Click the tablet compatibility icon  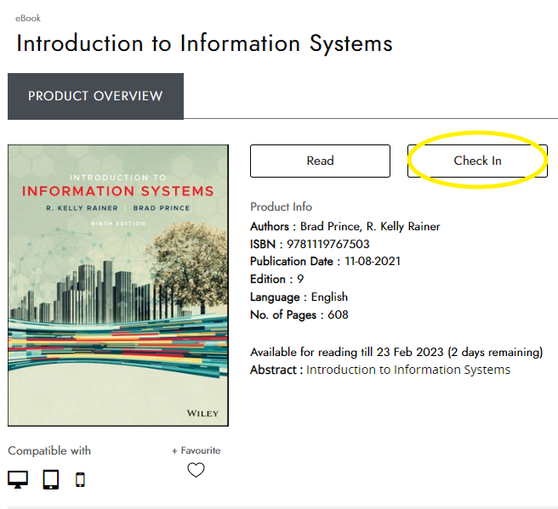51,479
